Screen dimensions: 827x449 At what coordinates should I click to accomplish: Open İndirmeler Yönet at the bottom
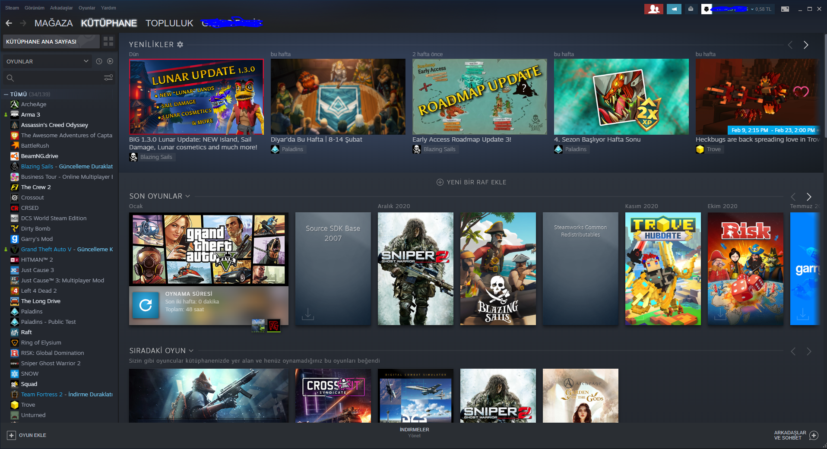coord(414,433)
